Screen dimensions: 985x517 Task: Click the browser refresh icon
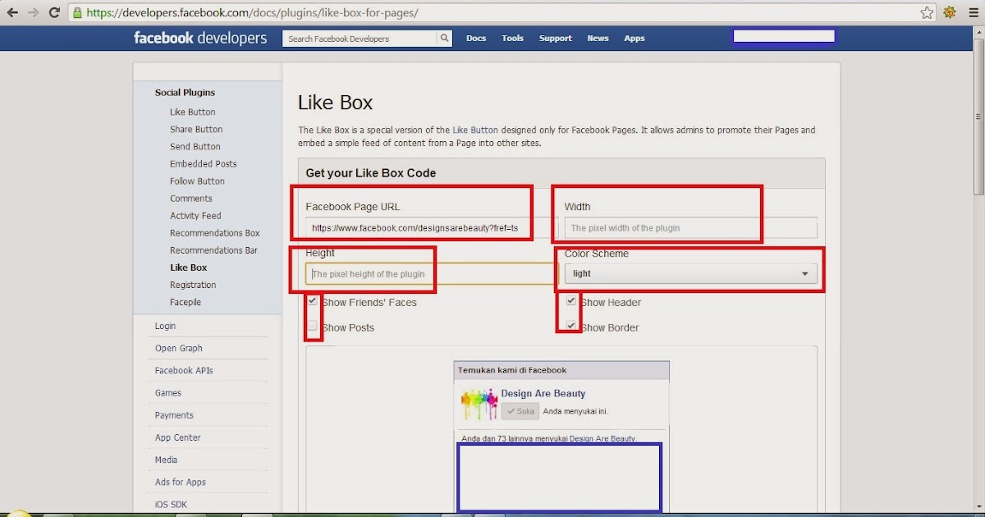[x=54, y=12]
